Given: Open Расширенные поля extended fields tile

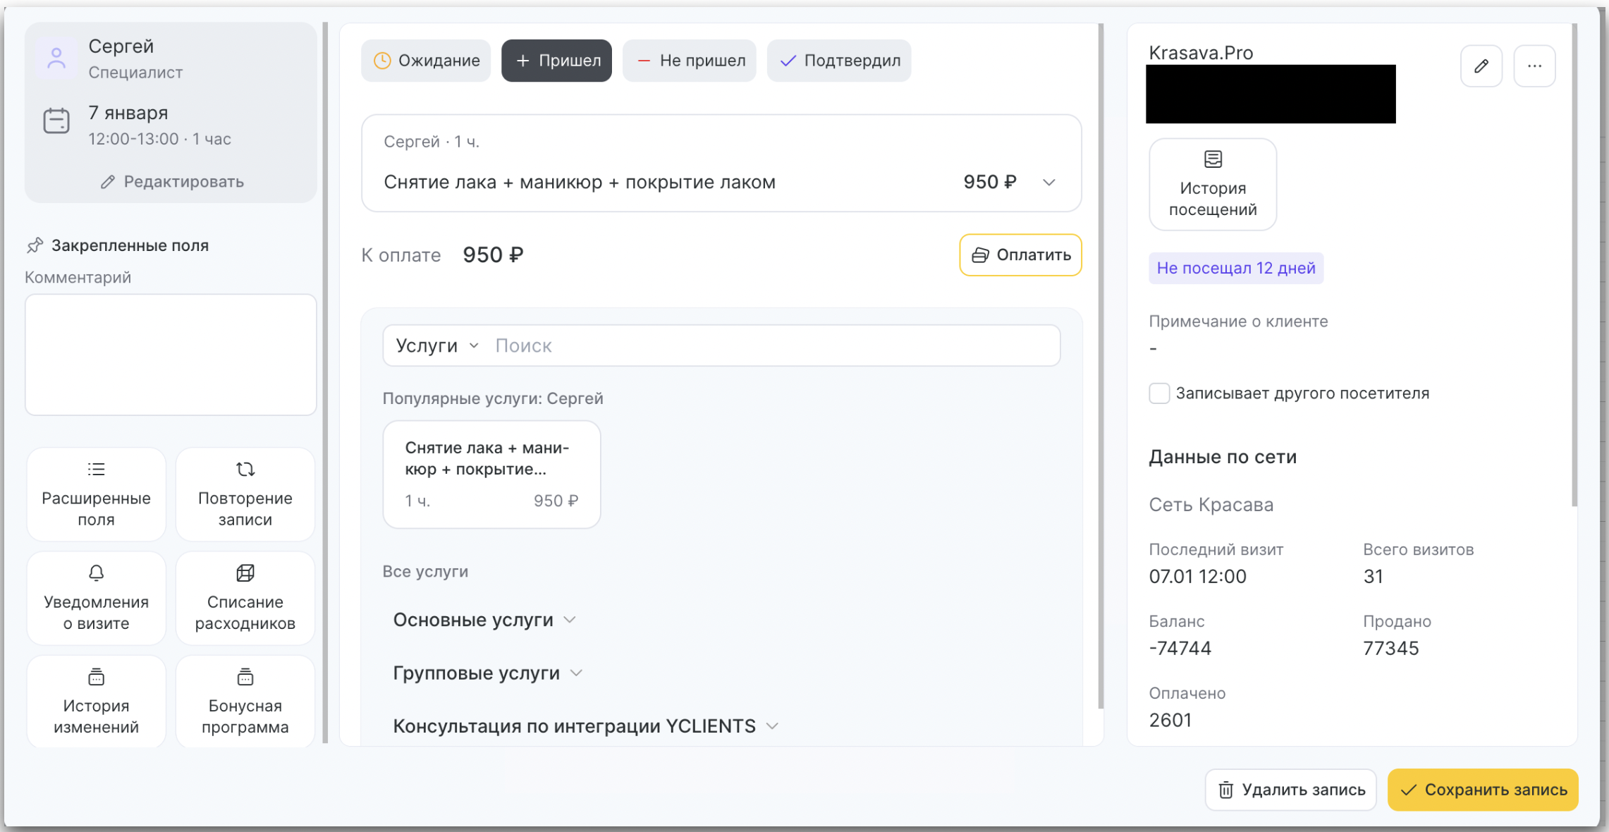Looking at the screenshot, I should point(96,494).
